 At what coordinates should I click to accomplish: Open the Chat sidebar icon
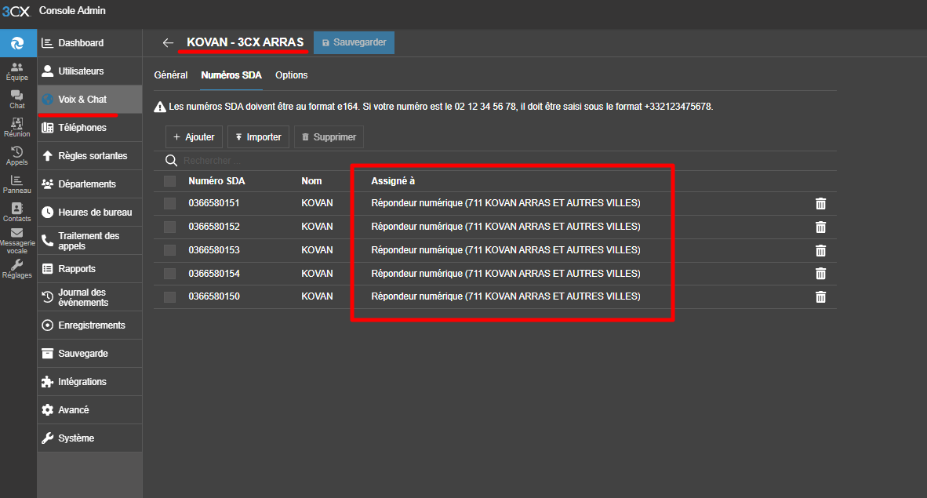[x=17, y=100]
